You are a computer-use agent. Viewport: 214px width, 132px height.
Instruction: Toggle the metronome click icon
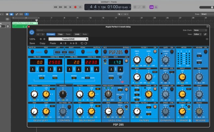tap(156, 7)
